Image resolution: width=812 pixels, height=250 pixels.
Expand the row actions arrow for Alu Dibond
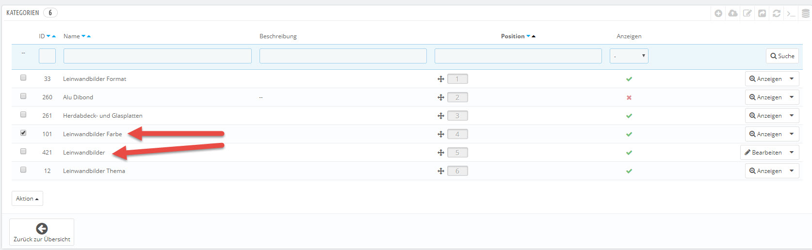tap(792, 97)
